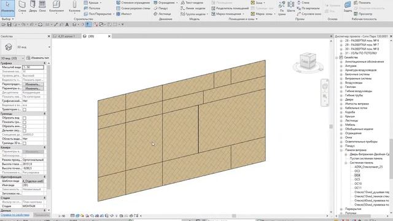Open Пол/Перекрытие dropdown

click(x=114, y=14)
